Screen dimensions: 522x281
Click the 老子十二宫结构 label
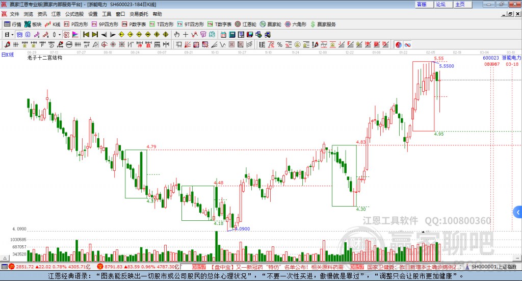pos(45,58)
